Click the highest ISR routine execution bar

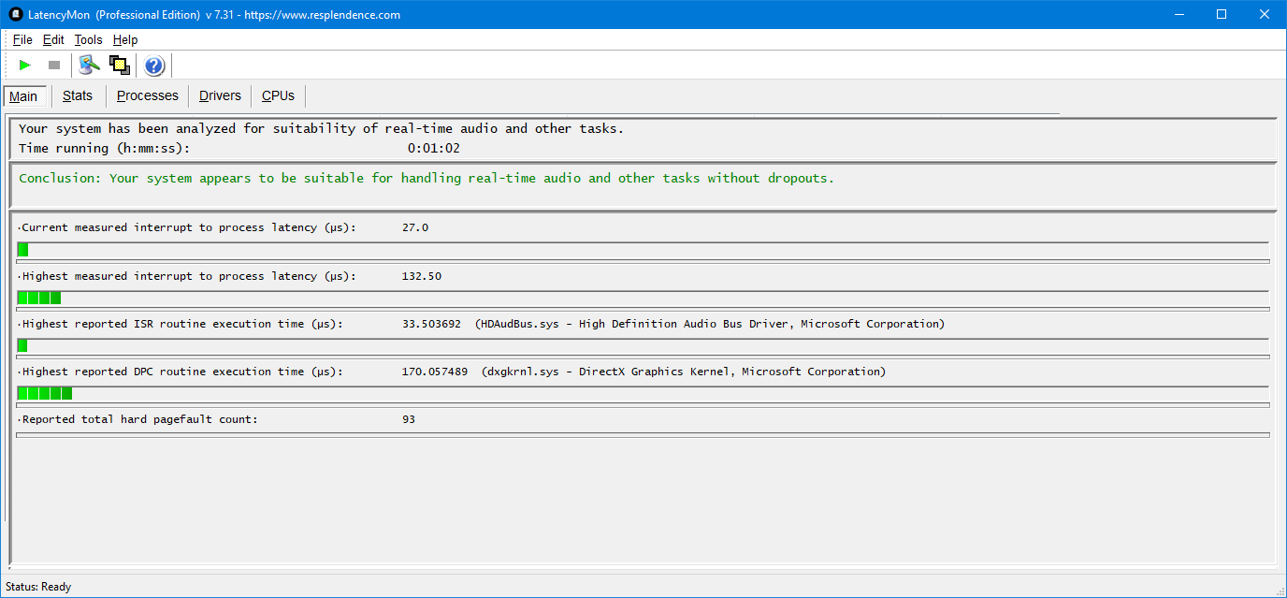(22, 345)
